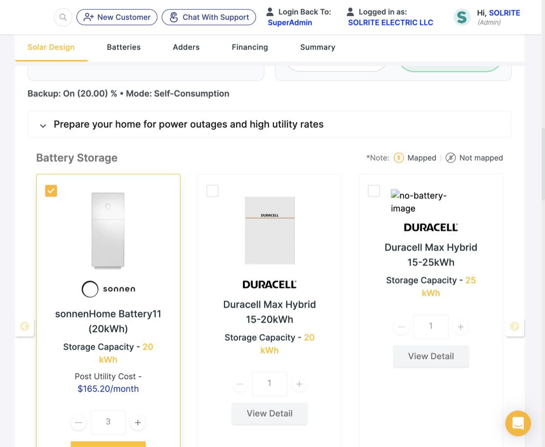545x447 pixels.
Task: Open the orange chat widget bubble
Action: pyautogui.click(x=518, y=424)
